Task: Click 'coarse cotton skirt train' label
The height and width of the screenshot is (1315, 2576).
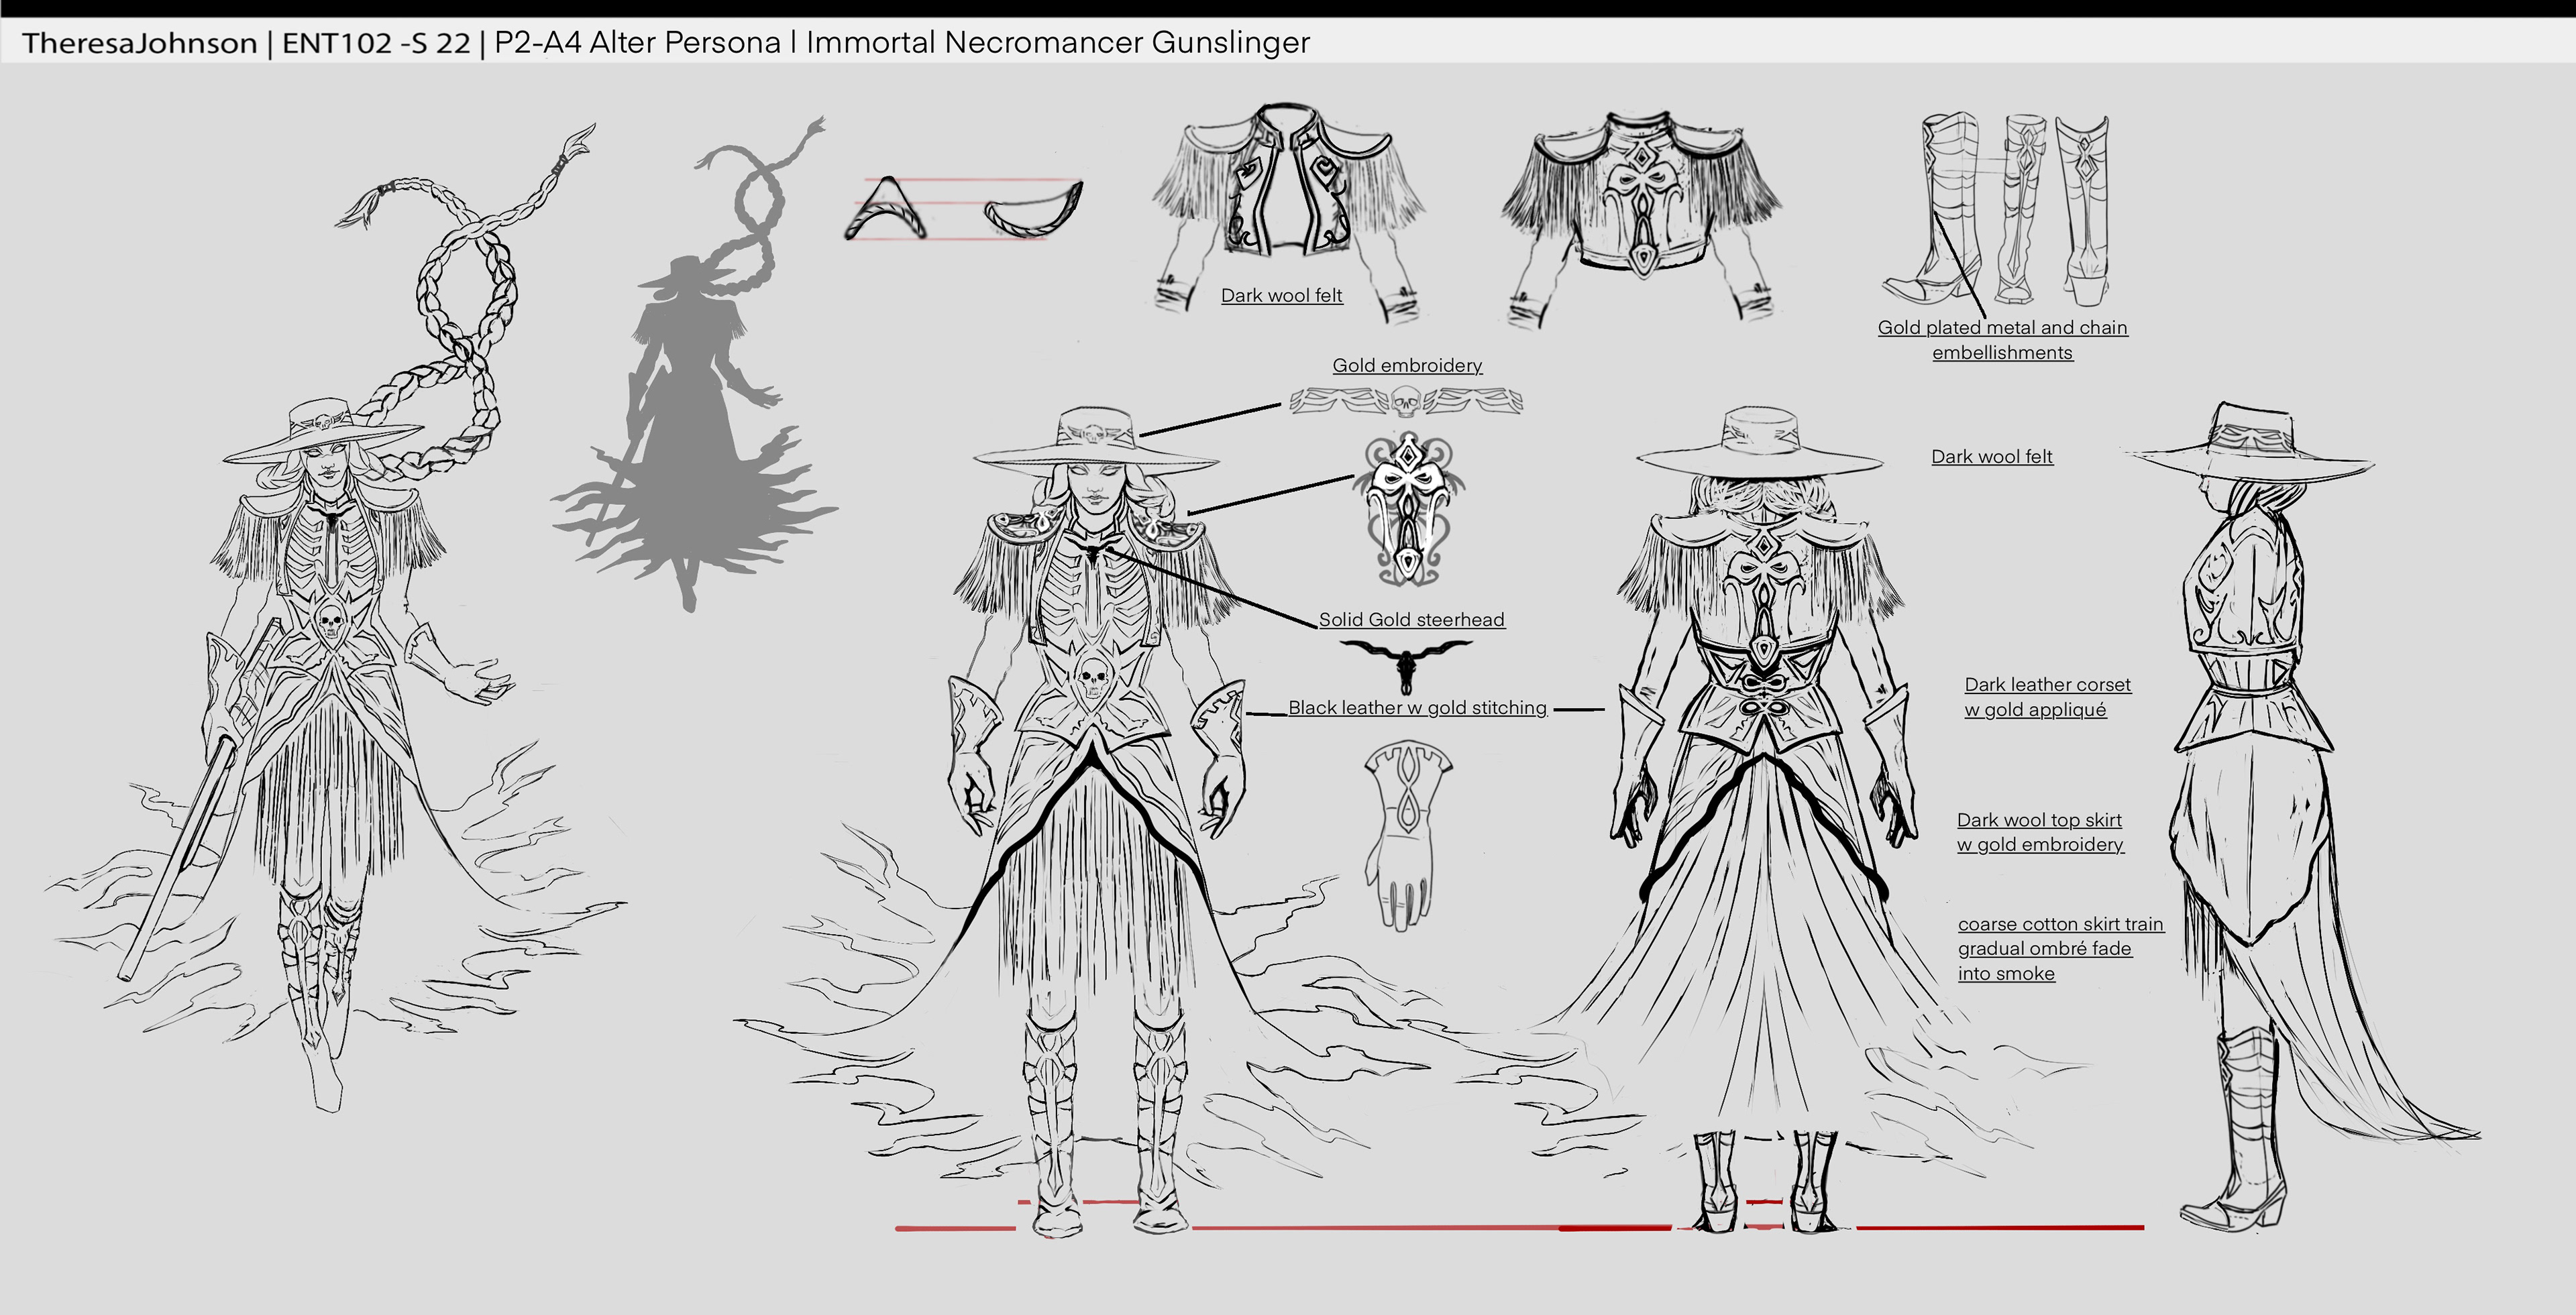Action: (2060, 924)
